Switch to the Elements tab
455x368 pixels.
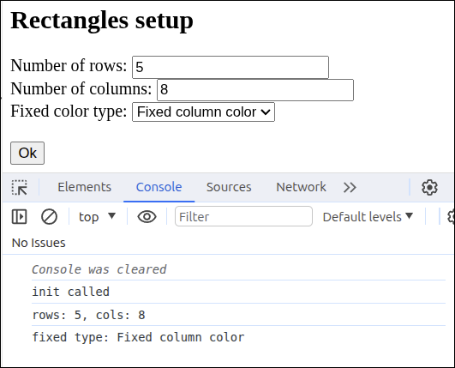(x=85, y=187)
